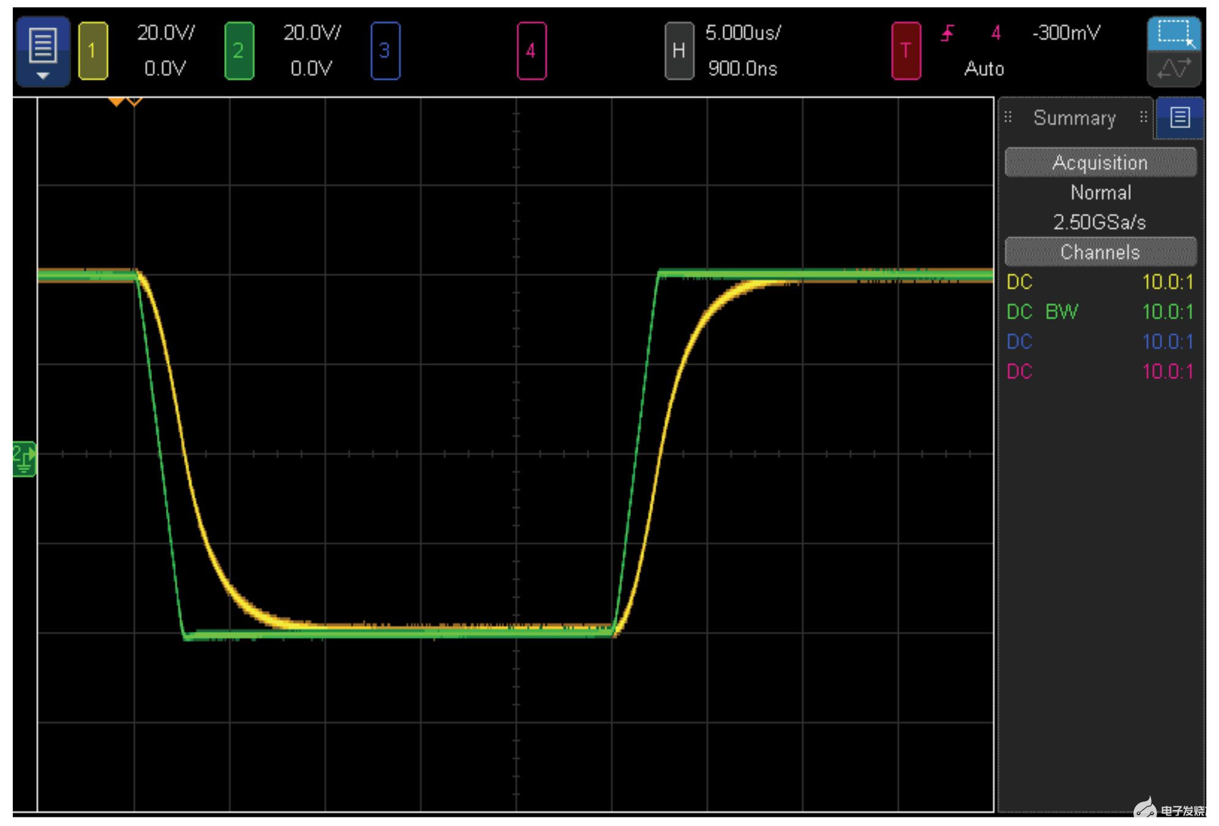Select the zoom box selection tool
The width and height of the screenshot is (1219, 826).
(x=1173, y=33)
